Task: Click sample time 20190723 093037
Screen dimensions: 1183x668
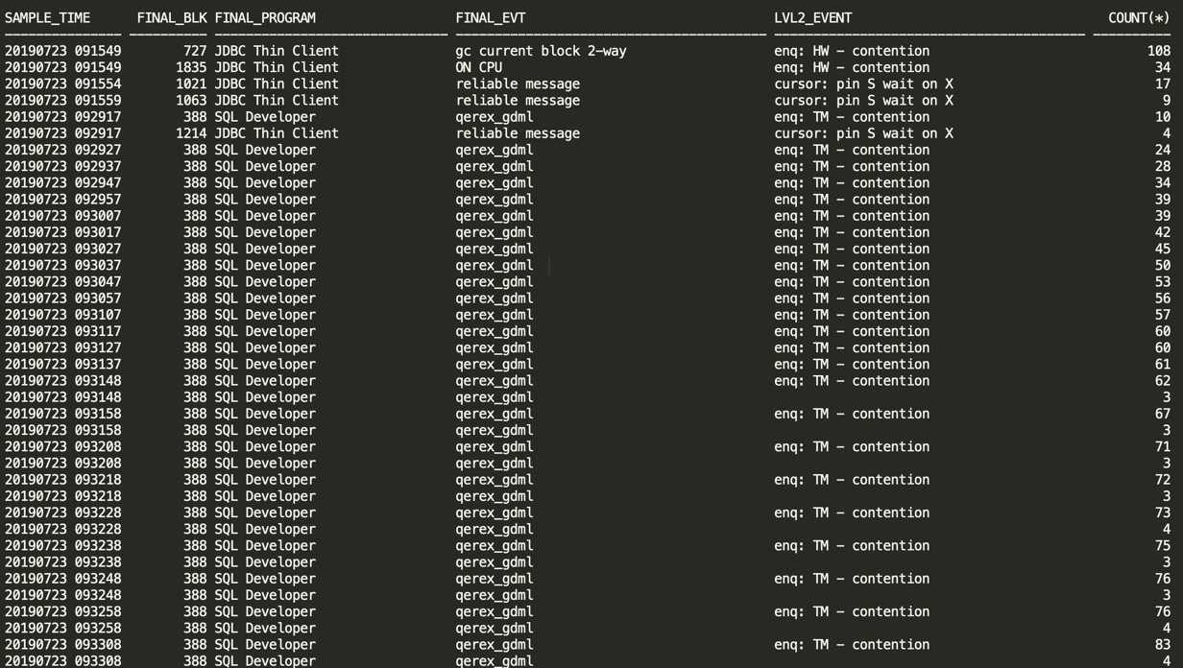Action: (63, 265)
